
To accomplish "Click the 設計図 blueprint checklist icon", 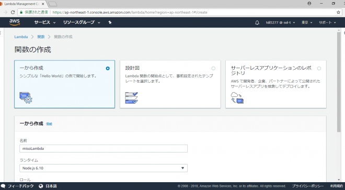I will tap(131, 97).
